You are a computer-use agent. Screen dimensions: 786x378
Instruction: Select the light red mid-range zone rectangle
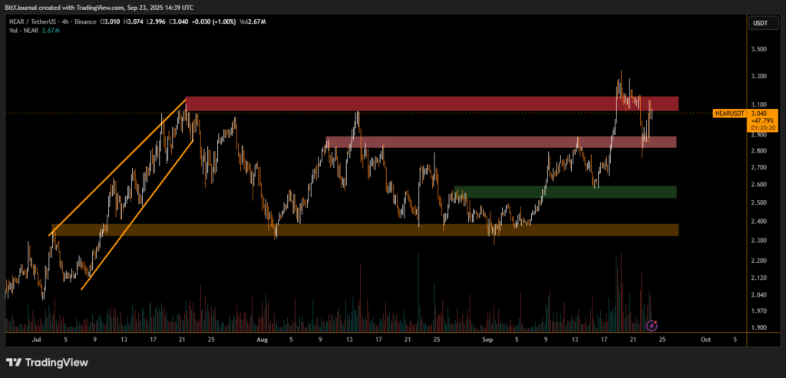(x=499, y=142)
